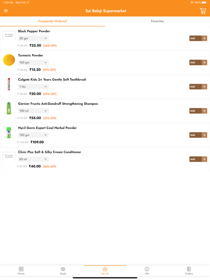Open the 100 gm size dropdown for Turmeric
The image size is (210, 280).
click(x=33, y=62)
